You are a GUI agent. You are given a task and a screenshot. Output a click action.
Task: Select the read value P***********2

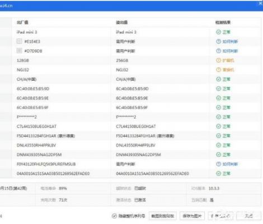click(126, 117)
